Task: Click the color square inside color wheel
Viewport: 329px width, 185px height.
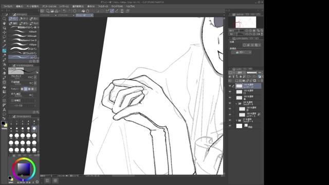Action: [24, 169]
